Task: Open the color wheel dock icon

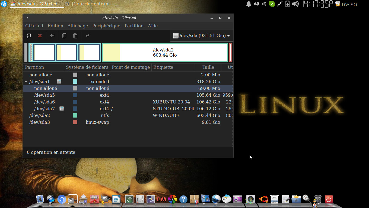Action: pos(173,199)
